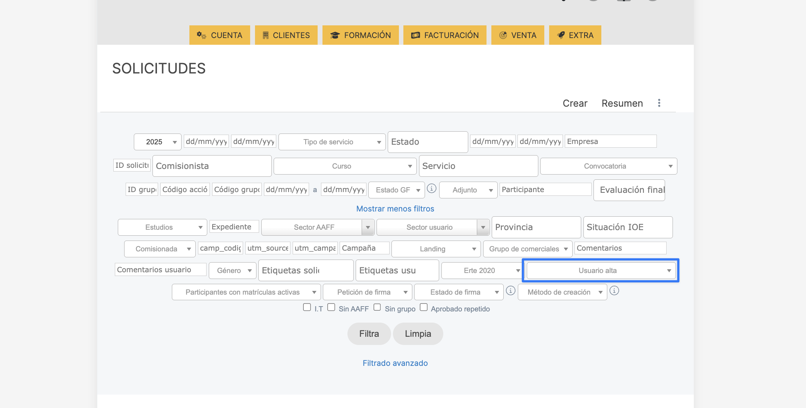
Task: Enable the I.T checkbox
Action: 307,307
